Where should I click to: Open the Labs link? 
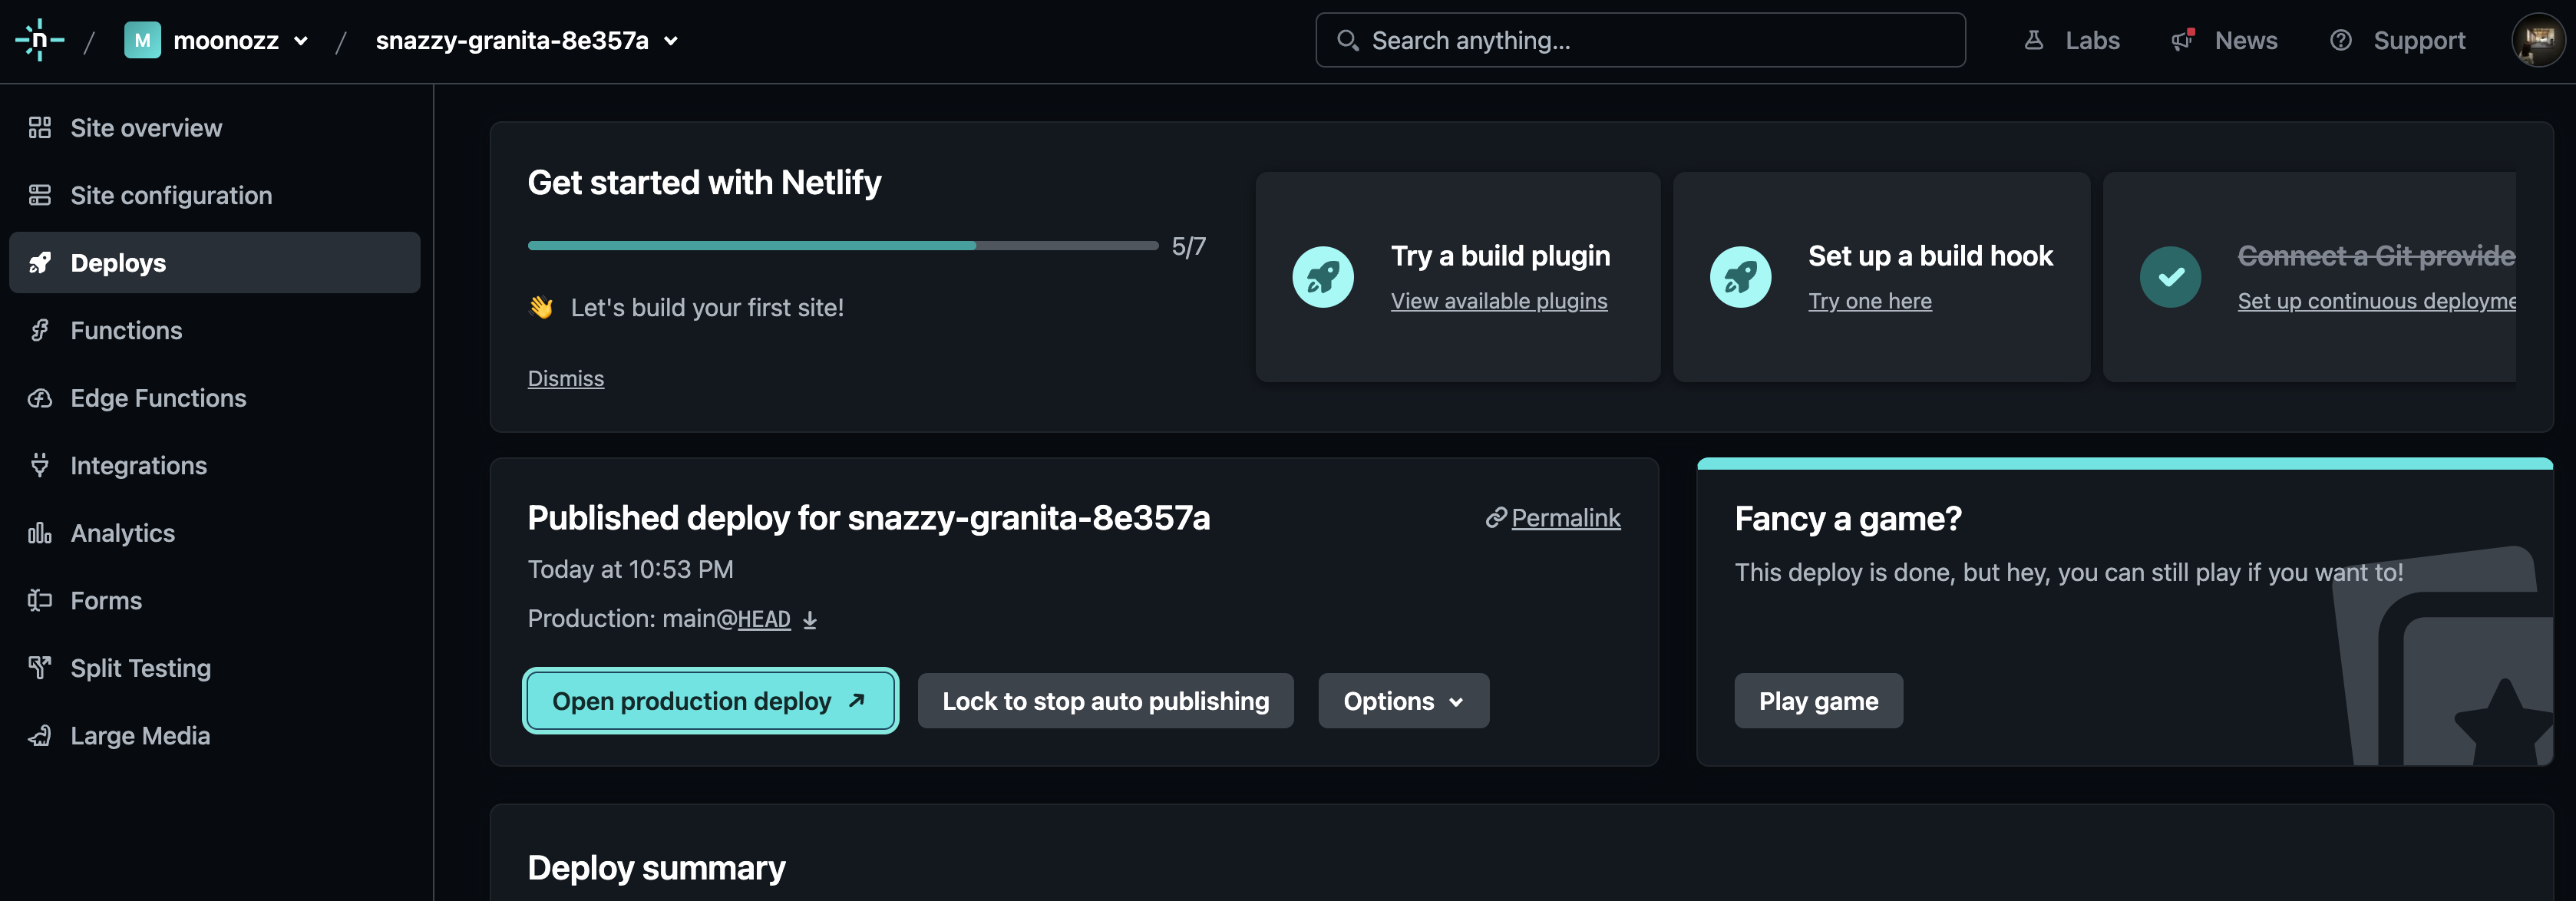[x=2092, y=40]
